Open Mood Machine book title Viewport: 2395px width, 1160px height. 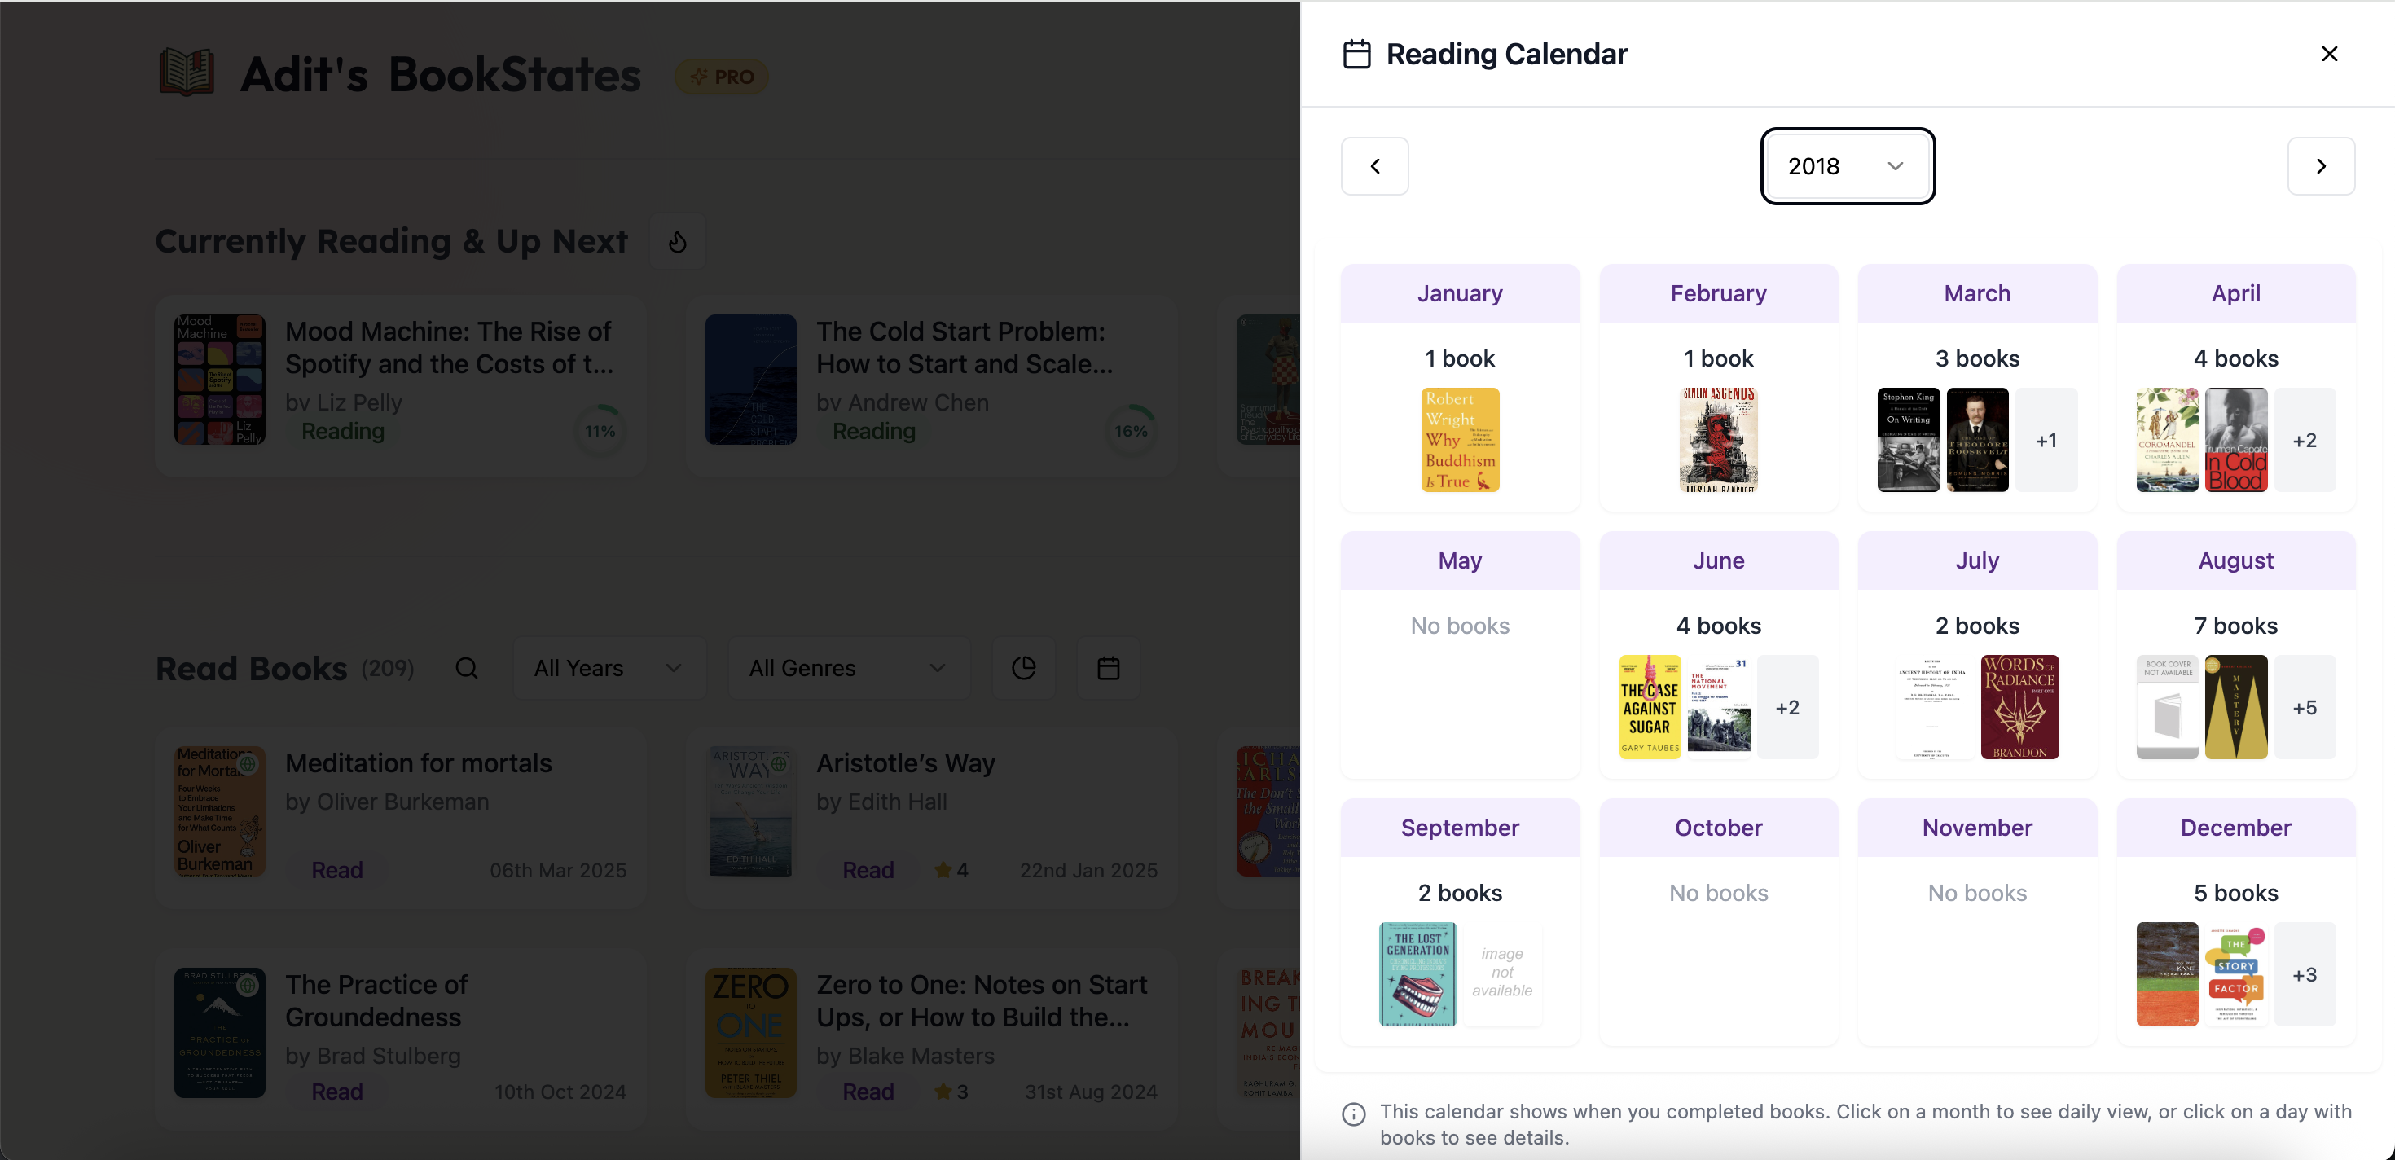[449, 348]
